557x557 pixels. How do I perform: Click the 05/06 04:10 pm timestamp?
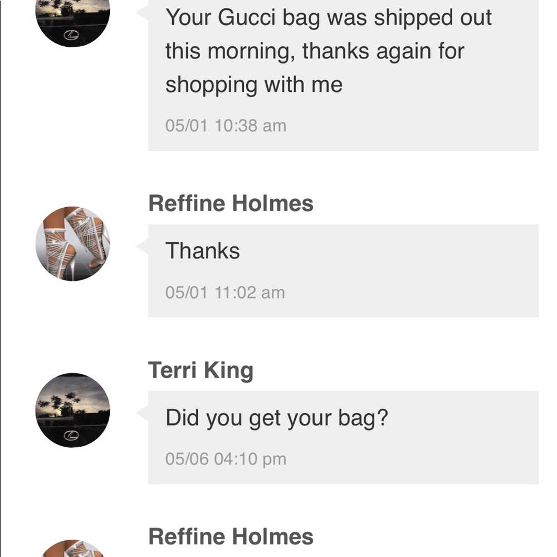pos(226,458)
